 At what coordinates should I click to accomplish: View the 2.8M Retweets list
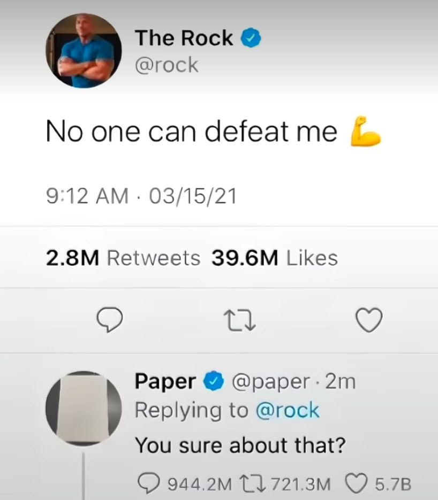(x=123, y=258)
